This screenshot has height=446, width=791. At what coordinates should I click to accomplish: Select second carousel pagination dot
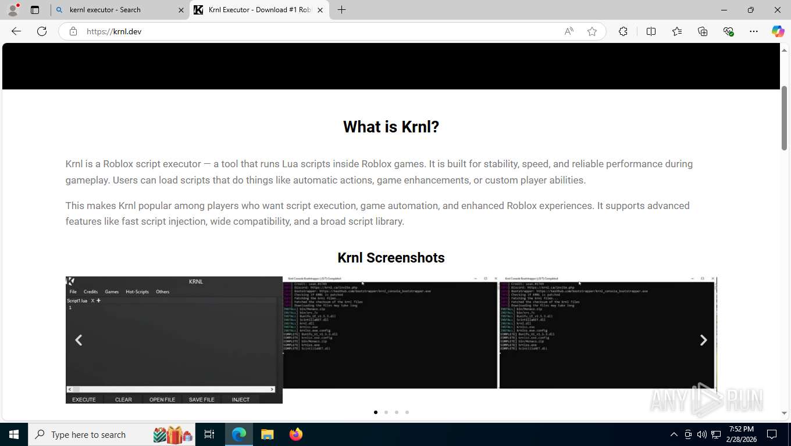pyautogui.click(x=386, y=412)
